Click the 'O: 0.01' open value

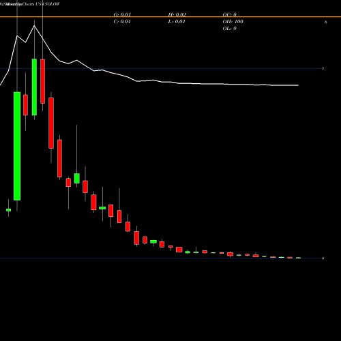click(x=122, y=14)
